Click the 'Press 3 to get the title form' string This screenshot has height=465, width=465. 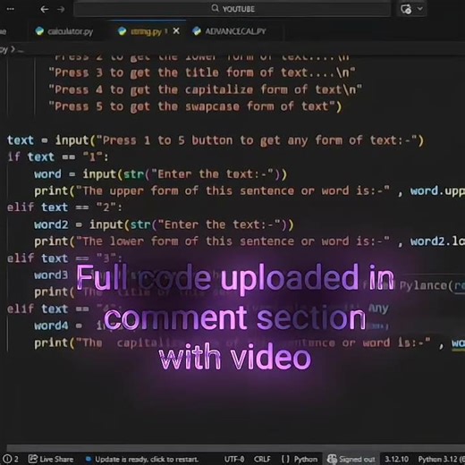(202, 72)
